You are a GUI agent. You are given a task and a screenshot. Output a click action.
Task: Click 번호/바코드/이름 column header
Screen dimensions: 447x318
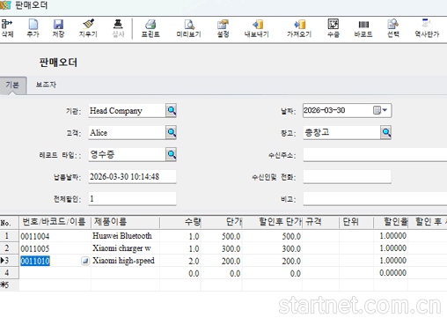pyautogui.click(x=55, y=222)
